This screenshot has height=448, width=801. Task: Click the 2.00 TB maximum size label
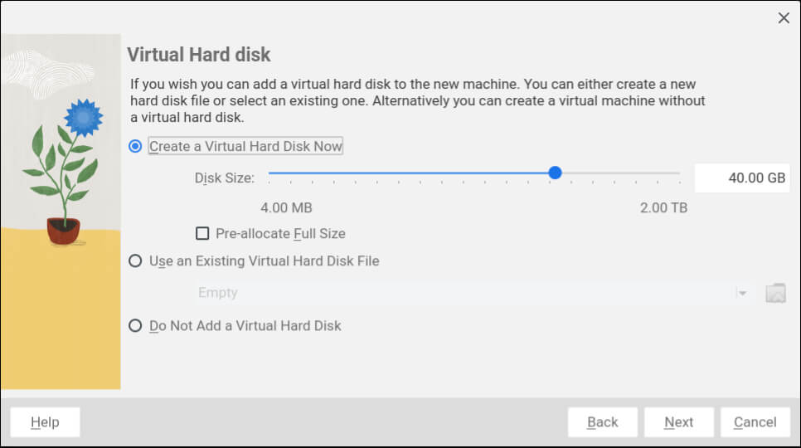click(663, 207)
